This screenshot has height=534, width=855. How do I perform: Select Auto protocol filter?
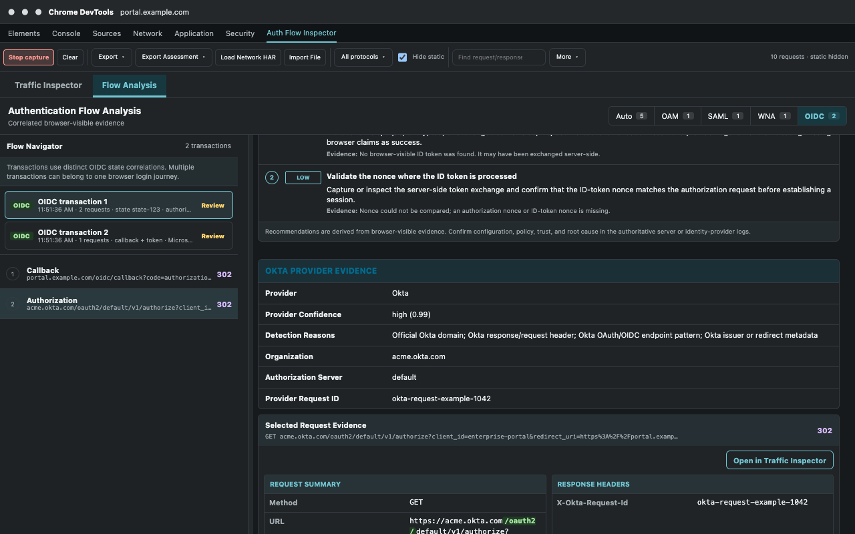coord(631,116)
